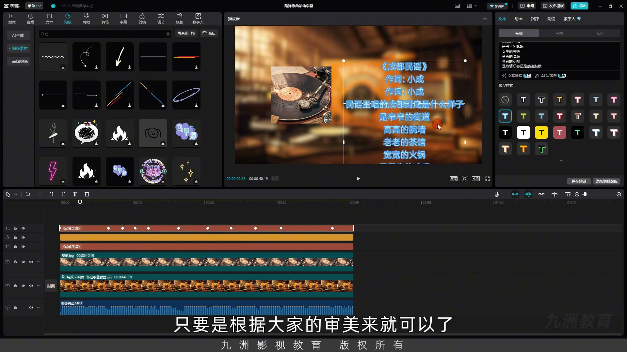Screen dimensions: 627x352
Task: Switch to the 动画 animation tab
Action: [x=519, y=19]
